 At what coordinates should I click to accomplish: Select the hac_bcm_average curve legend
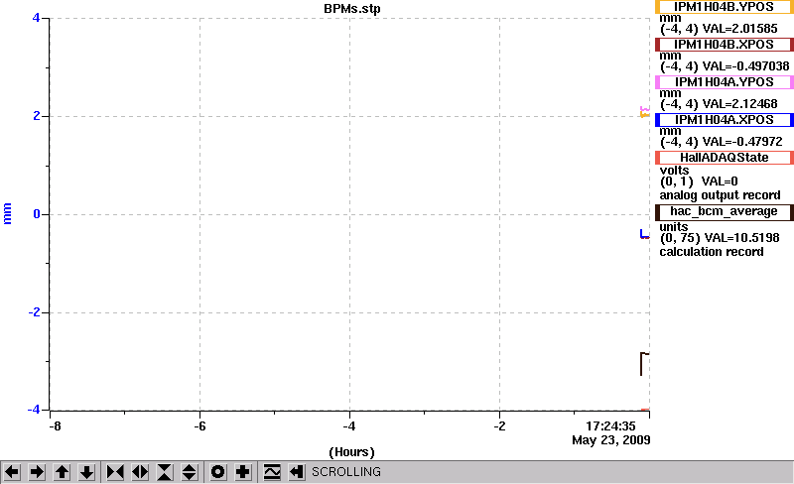(725, 211)
